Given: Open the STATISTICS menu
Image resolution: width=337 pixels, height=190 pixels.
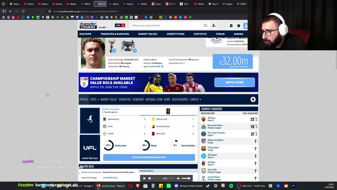Looking at the screenshot, I should pos(200,34).
